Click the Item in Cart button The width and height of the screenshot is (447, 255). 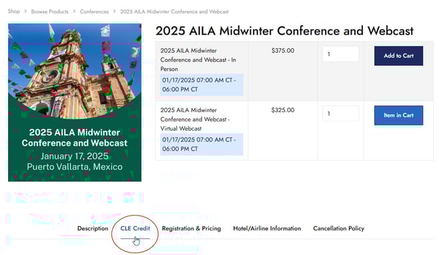coord(398,115)
